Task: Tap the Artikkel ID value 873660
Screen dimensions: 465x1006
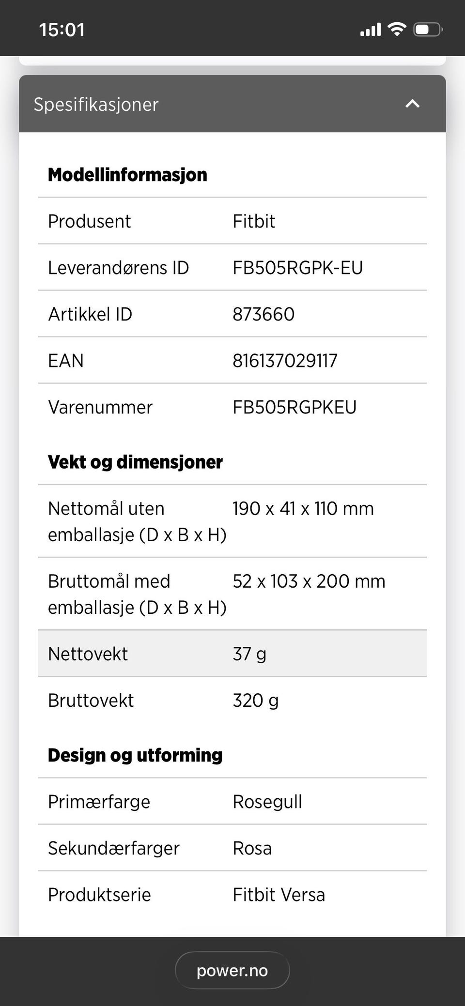Action: [x=263, y=314]
